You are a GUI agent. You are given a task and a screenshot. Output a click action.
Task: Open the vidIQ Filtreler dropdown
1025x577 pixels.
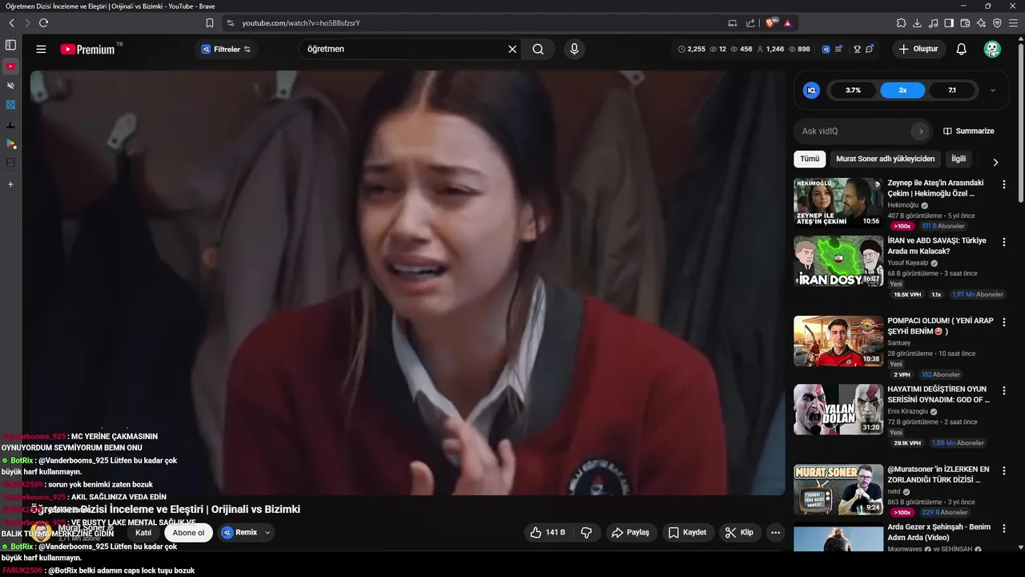tap(226, 49)
